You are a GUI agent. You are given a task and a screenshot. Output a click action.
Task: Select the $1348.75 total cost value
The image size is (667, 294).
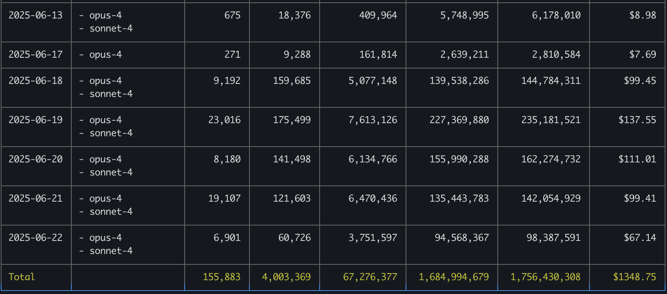[634, 277]
